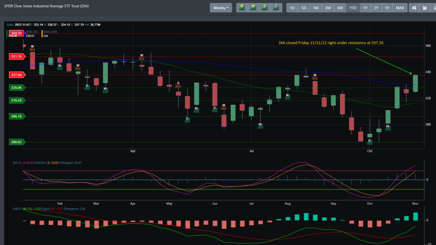Click the D signal marker at October low
The image size is (436, 245).
point(370,142)
